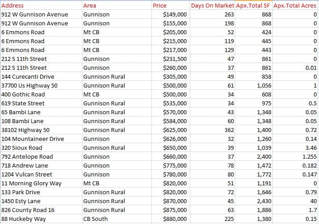Select the Days On Market header
319x224 pixels.
213,5
